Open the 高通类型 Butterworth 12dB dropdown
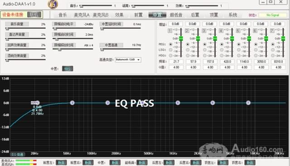Viewport: 290px width, 166px height. pos(128,60)
